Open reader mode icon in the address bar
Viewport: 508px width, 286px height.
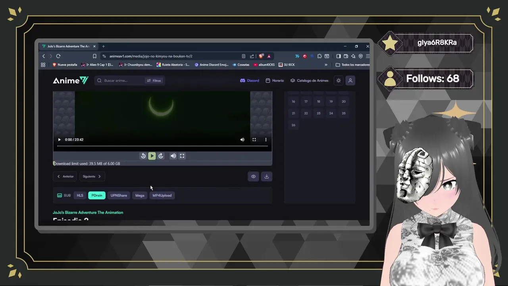[243, 56]
